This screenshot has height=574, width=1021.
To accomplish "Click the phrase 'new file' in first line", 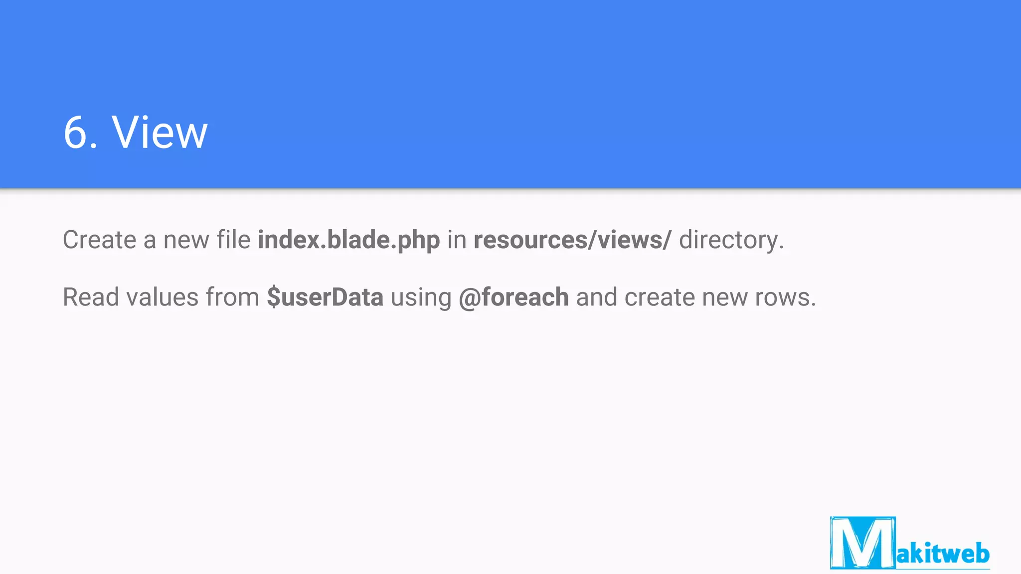I will (x=207, y=240).
